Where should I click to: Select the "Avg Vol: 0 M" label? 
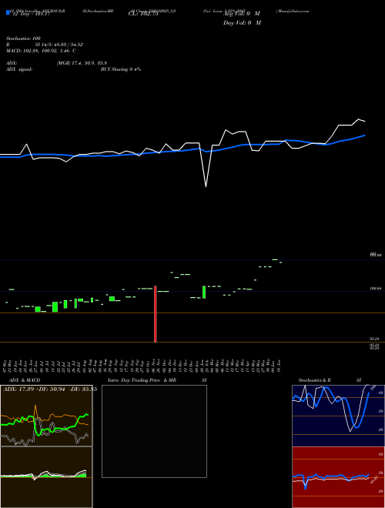(x=242, y=14)
